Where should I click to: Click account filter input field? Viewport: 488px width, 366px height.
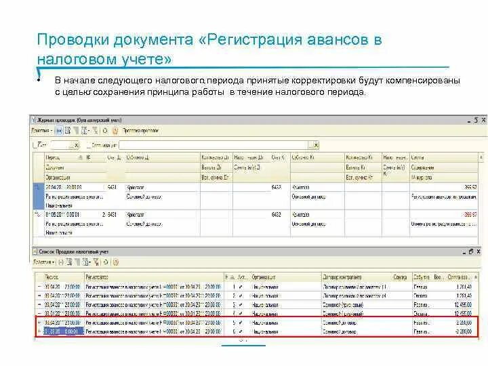coord(61,145)
